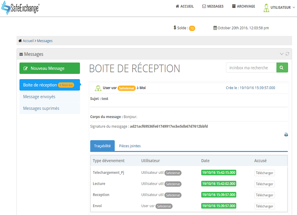The width and height of the screenshot is (297, 215).
Task: Switch to the Pièces jointes tab
Action: (130, 146)
